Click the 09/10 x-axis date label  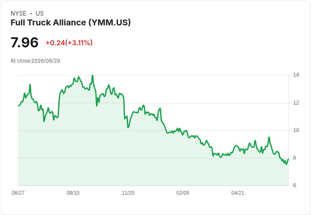[x=73, y=193]
